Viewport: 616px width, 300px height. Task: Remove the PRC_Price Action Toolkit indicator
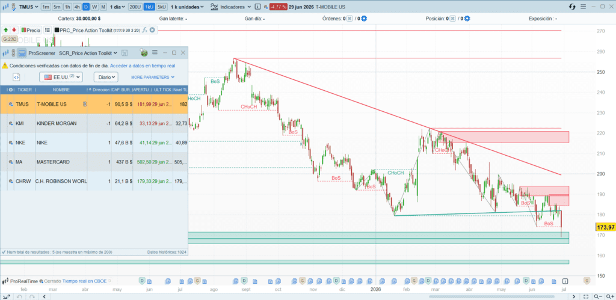[152, 30]
